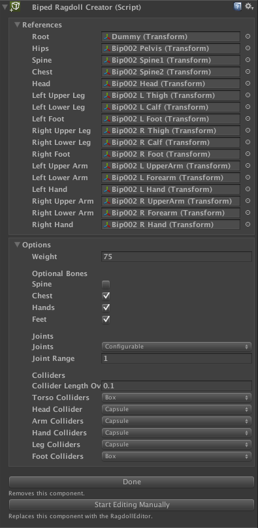Screen dimensions: 258x528
Task: Uncheck the Chest optional bone
Action: tap(106, 296)
